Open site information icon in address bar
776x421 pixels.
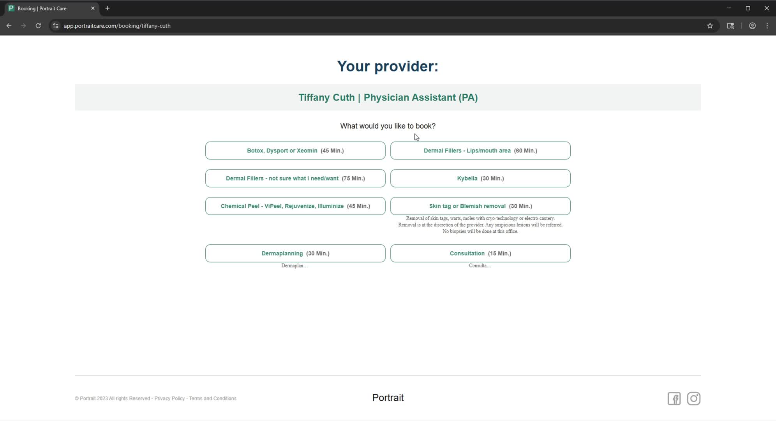pos(56,26)
